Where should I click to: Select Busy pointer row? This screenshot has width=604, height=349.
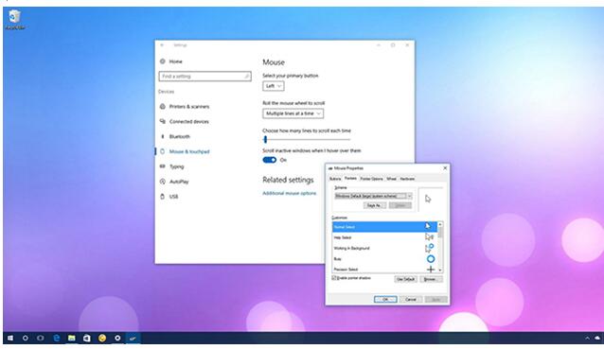[x=384, y=259]
